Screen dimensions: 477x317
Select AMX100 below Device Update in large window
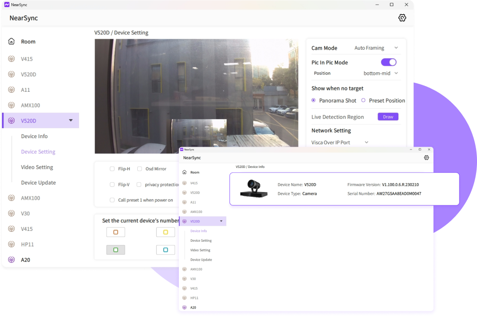point(30,198)
